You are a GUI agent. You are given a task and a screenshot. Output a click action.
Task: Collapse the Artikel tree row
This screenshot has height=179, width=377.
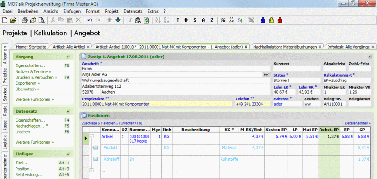pos(91,136)
